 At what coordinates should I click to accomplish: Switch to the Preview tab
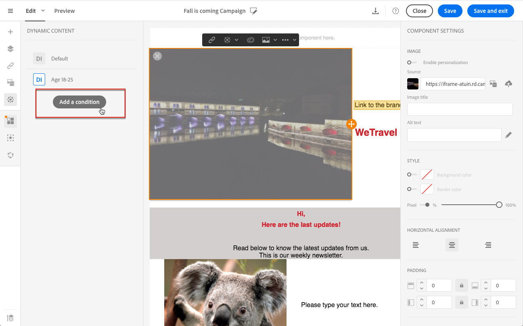pyautogui.click(x=65, y=11)
